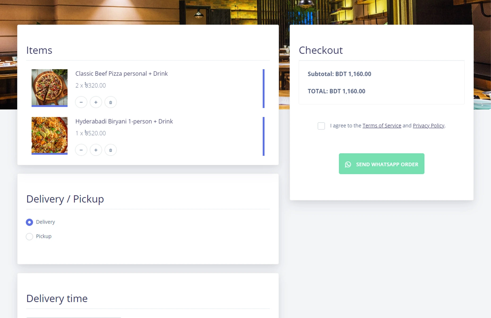Remove Hyderabadi Biryani using trash icon

pos(111,150)
